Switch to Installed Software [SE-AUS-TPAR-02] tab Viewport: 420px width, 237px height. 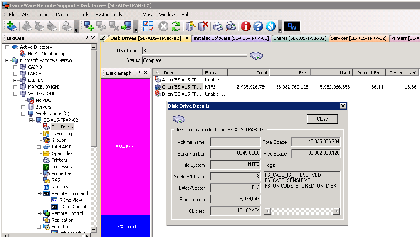coord(231,38)
